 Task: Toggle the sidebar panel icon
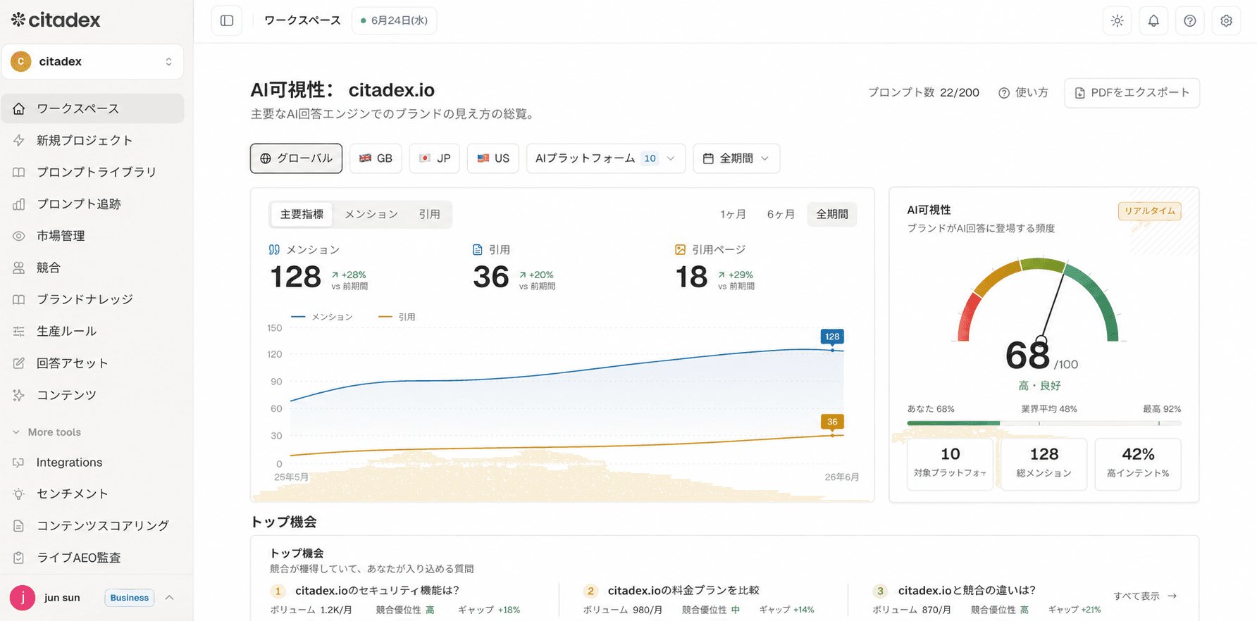(x=227, y=20)
